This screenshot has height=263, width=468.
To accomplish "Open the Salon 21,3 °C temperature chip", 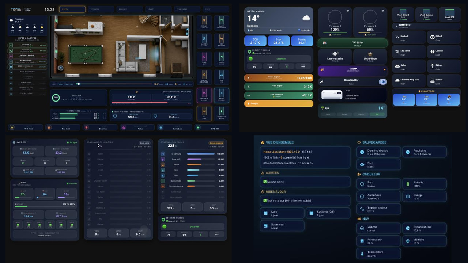I will point(279,41).
